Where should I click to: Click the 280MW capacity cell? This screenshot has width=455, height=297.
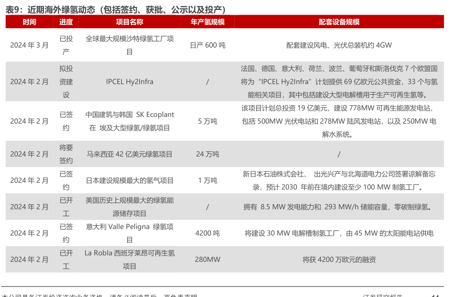[x=207, y=259]
